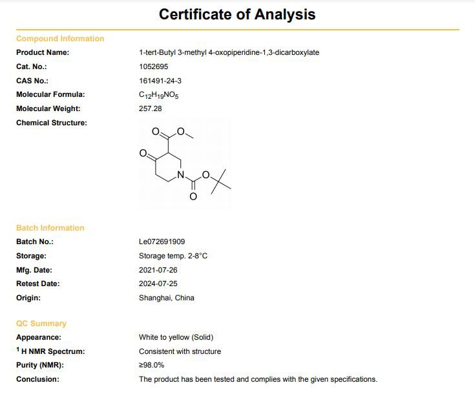
Task: Select formula C12H19NO5
Action: coord(159,95)
